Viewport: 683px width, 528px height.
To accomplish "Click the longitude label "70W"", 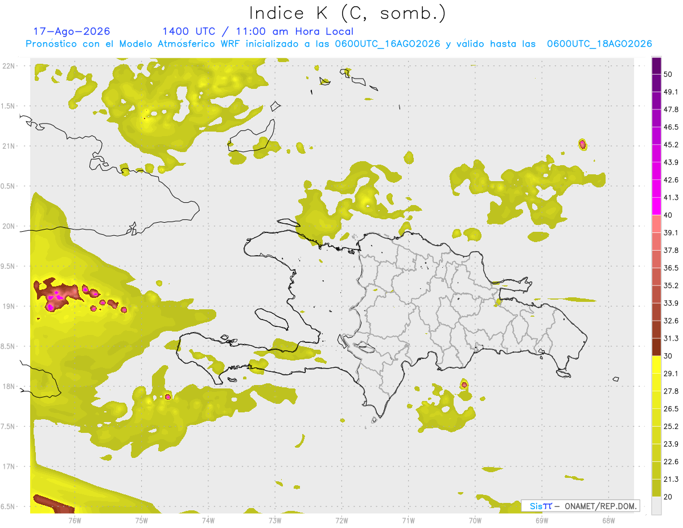I will (475, 521).
